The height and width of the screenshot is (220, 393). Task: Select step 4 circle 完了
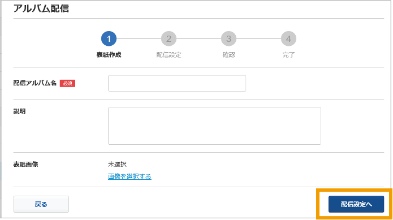point(288,39)
